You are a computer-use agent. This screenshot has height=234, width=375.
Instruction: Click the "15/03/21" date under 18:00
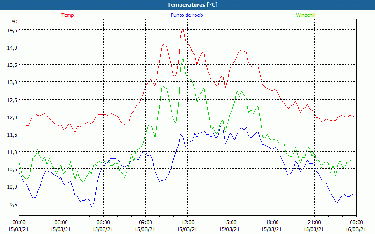pyautogui.click(x=271, y=229)
